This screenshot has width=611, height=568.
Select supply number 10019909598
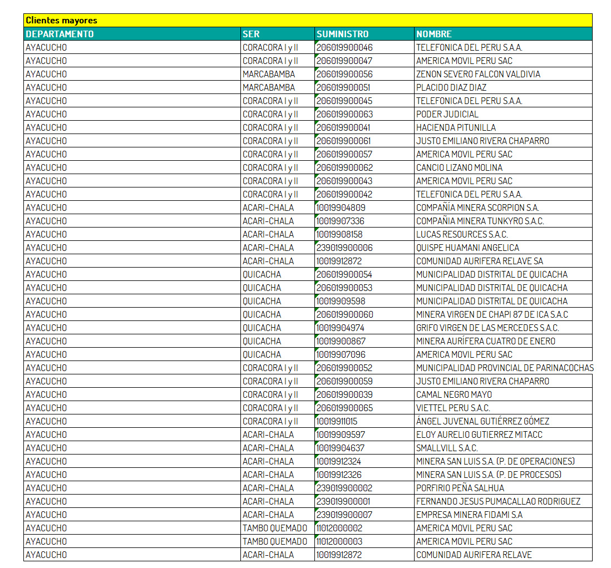pos(364,301)
